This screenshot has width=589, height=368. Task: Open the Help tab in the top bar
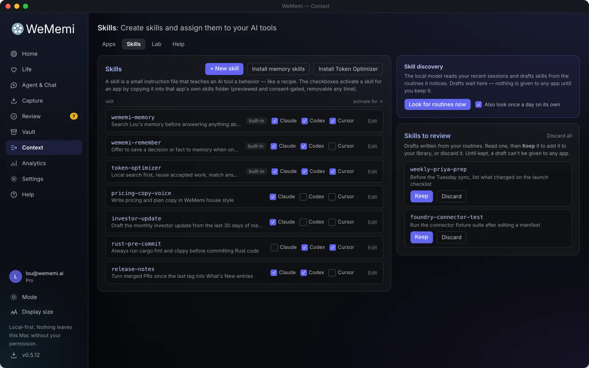pos(178,44)
